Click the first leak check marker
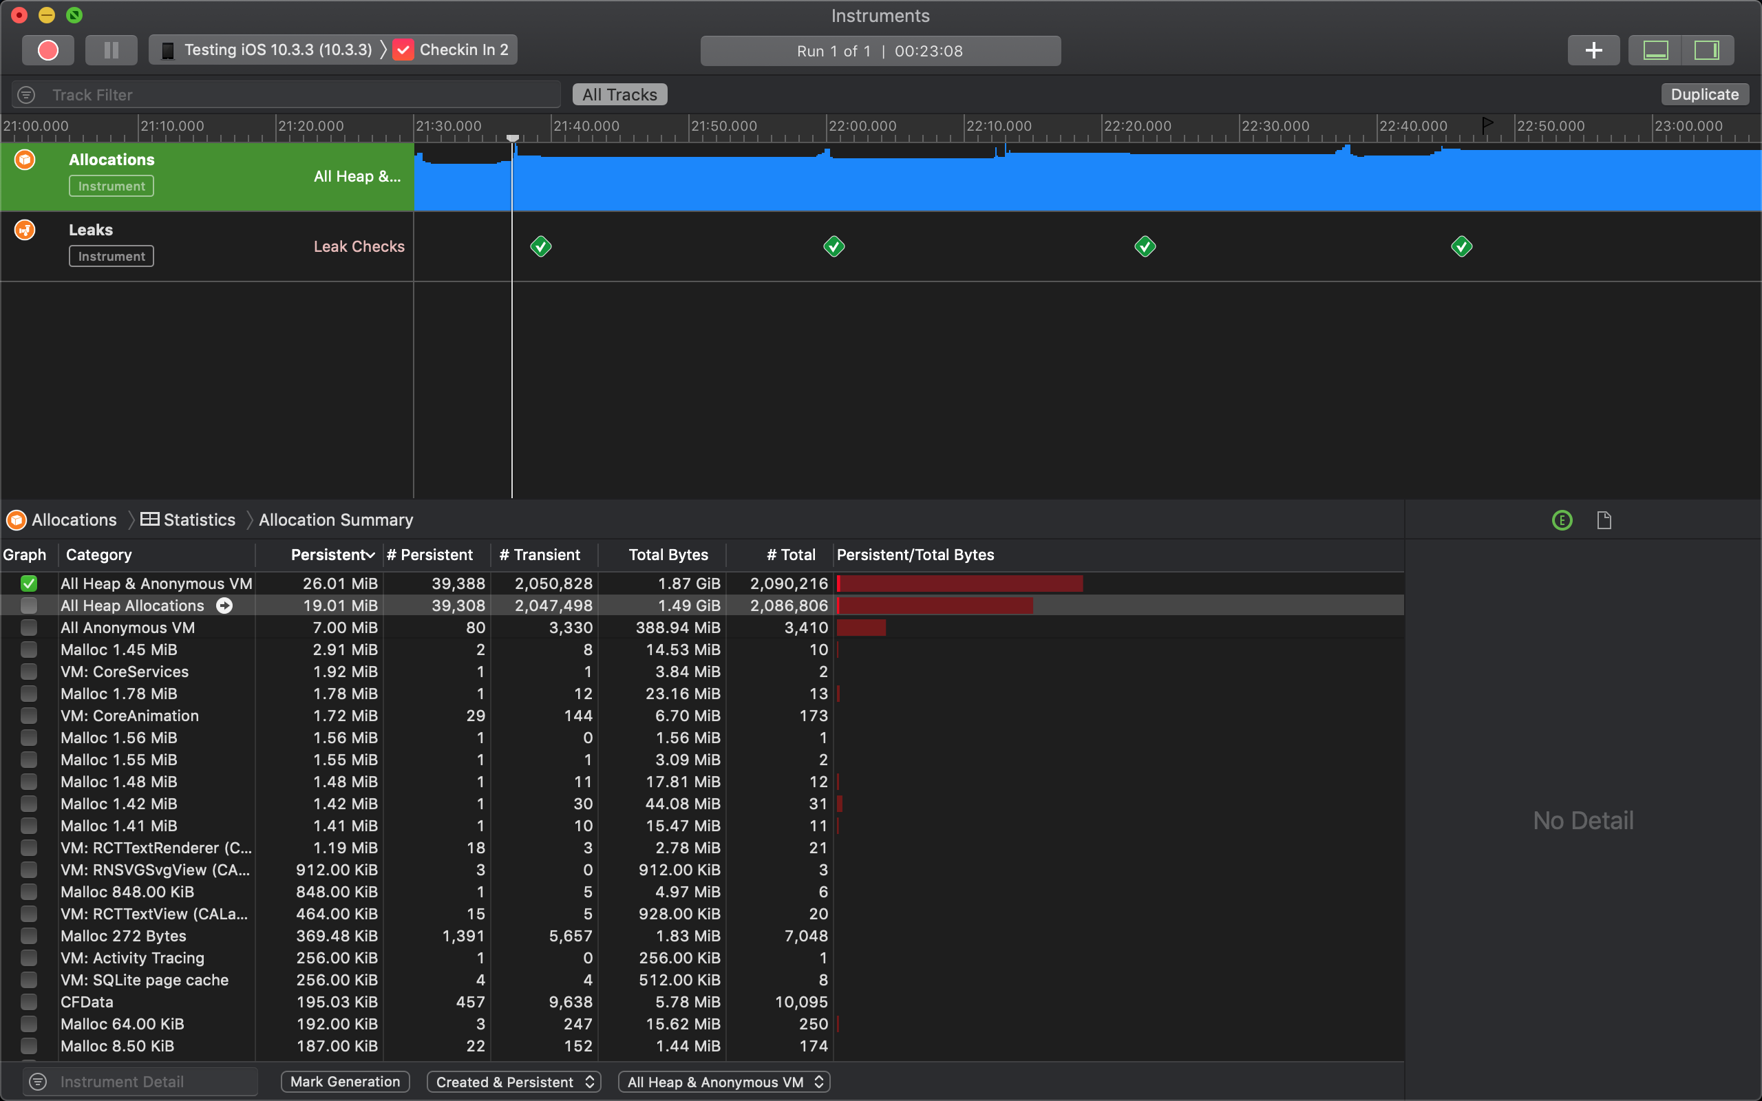The image size is (1762, 1101). pyautogui.click(x=540, y=247)
